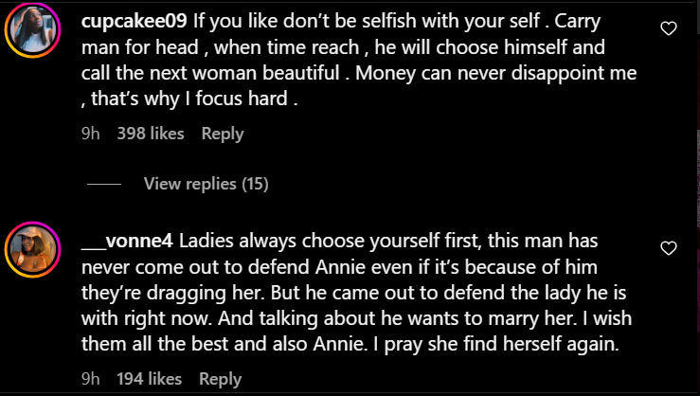This screenshot has width=700, height=396.
Task: View the 398 likes list
Action: (150, 134)
